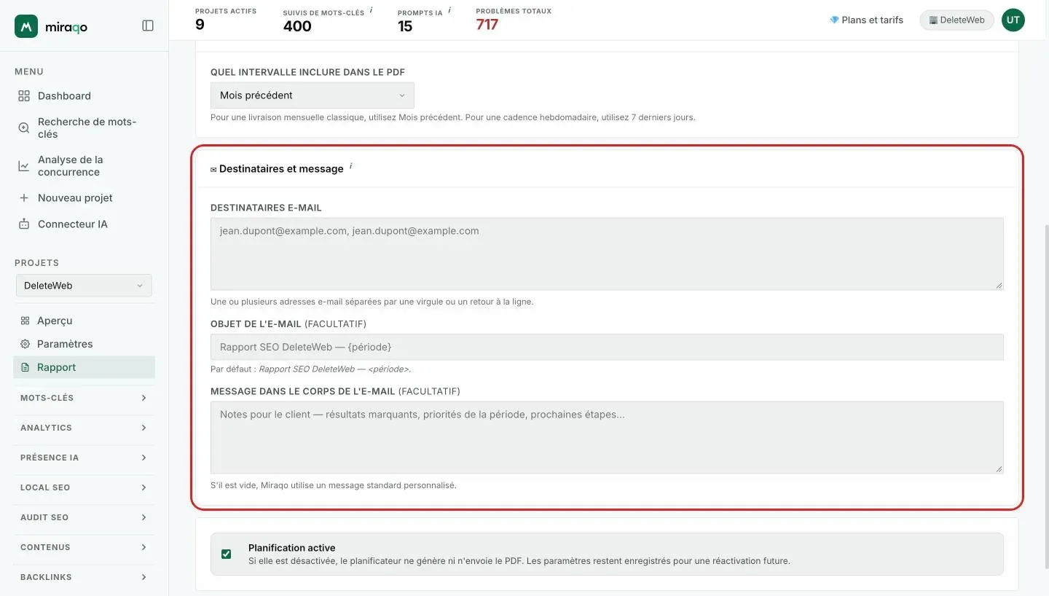
Task: Click the info icon beside Destinataires et message
Action: [x=350, y=166]
